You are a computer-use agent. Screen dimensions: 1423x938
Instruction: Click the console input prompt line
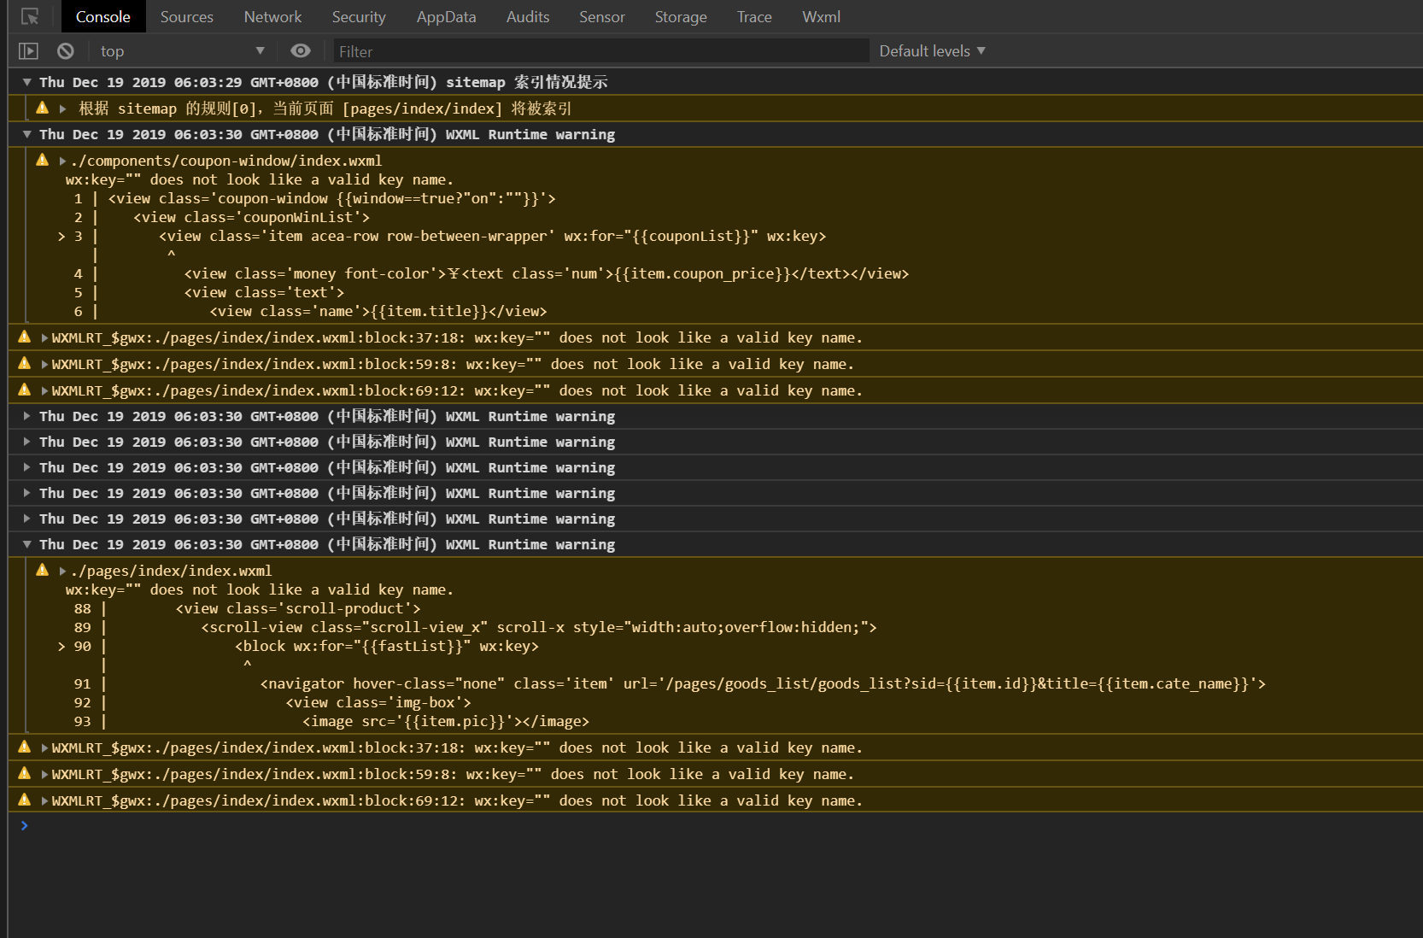pos(715,825)
